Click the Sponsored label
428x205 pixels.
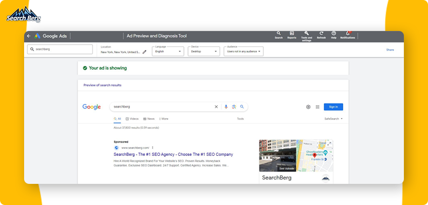tap(121, 142)
